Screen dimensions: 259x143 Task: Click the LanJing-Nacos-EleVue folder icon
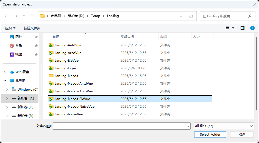51,99
